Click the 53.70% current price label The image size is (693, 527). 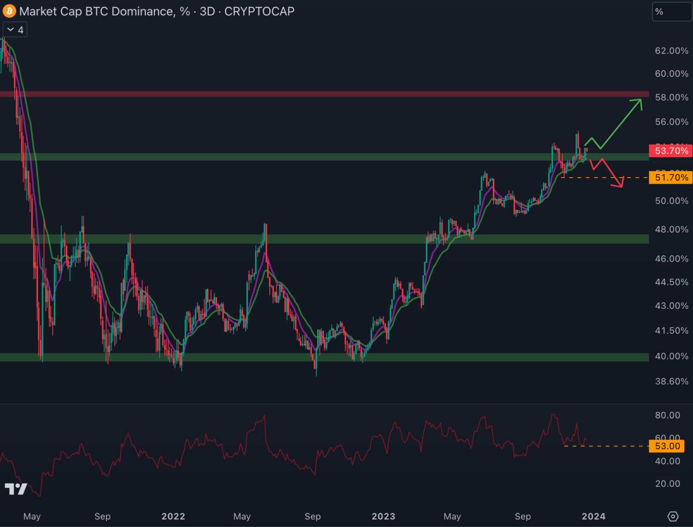671,151
